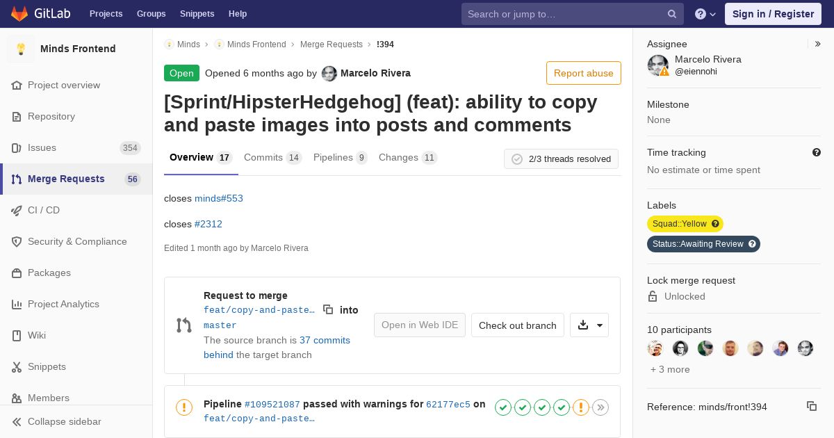Click the Squad::Yellow label
The height and width of the screenshot is (438, 834).
pyautogui.click(x=680, y=224)
